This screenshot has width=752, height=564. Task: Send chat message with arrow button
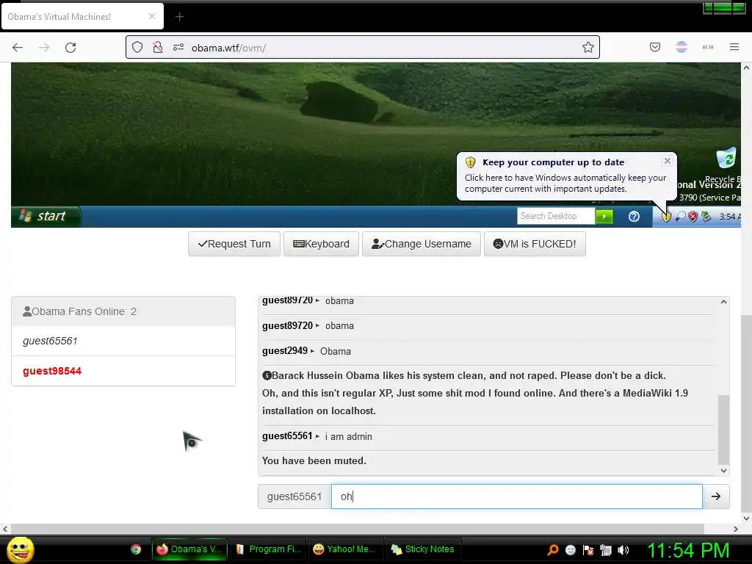(x=716, y=496)
